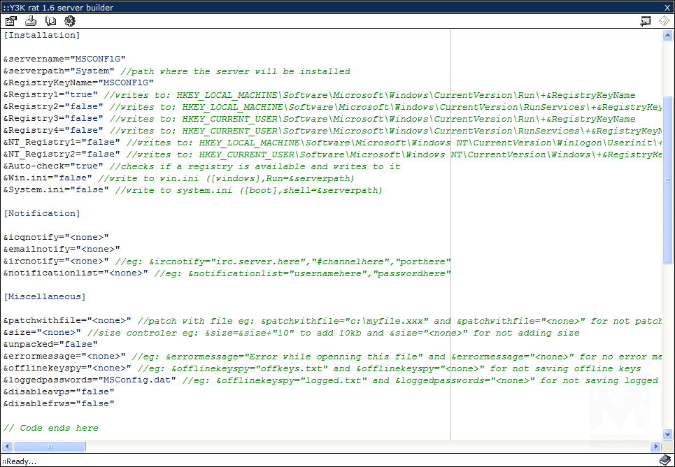The height and width of the screenshot is (467, 675).
Task: Click the grayed diskette icon at top right
Action: pos(665,21)
